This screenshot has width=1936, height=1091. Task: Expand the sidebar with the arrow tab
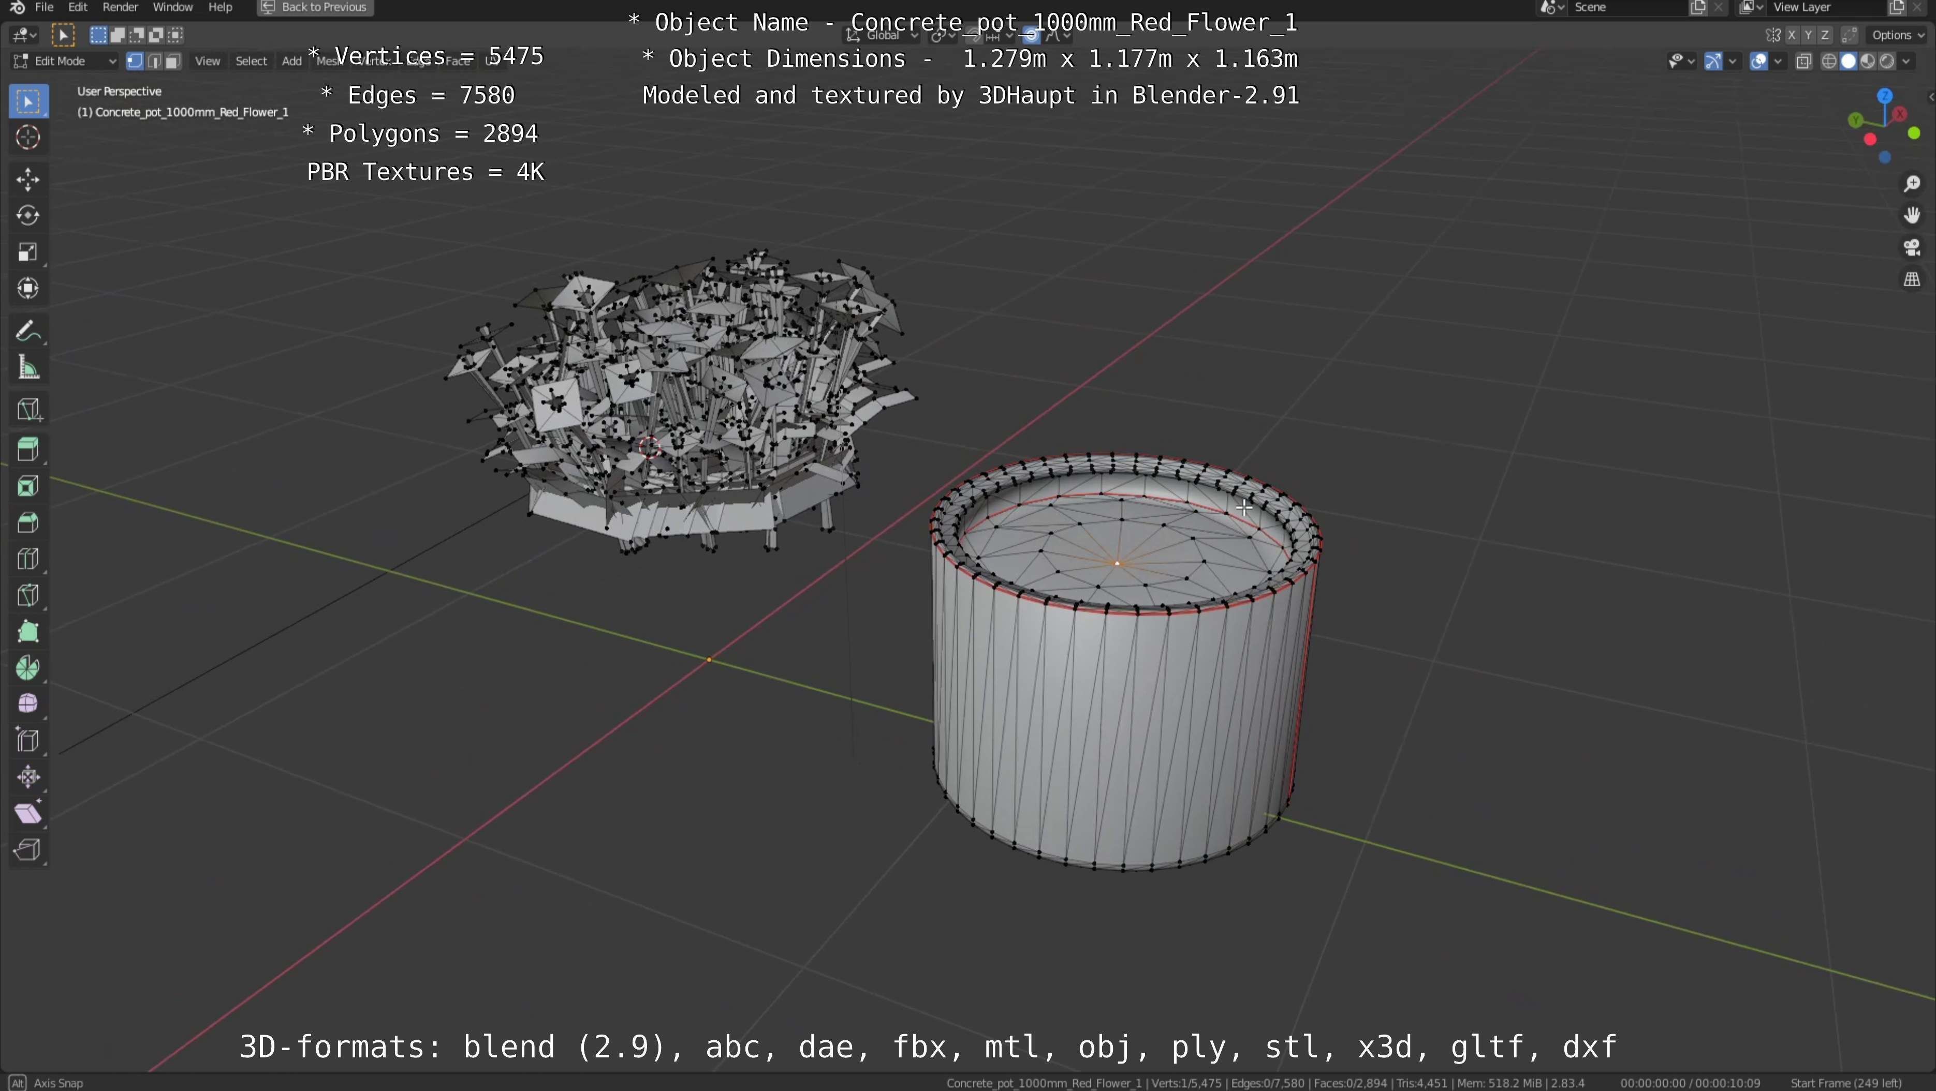(x=1931, y=97)
